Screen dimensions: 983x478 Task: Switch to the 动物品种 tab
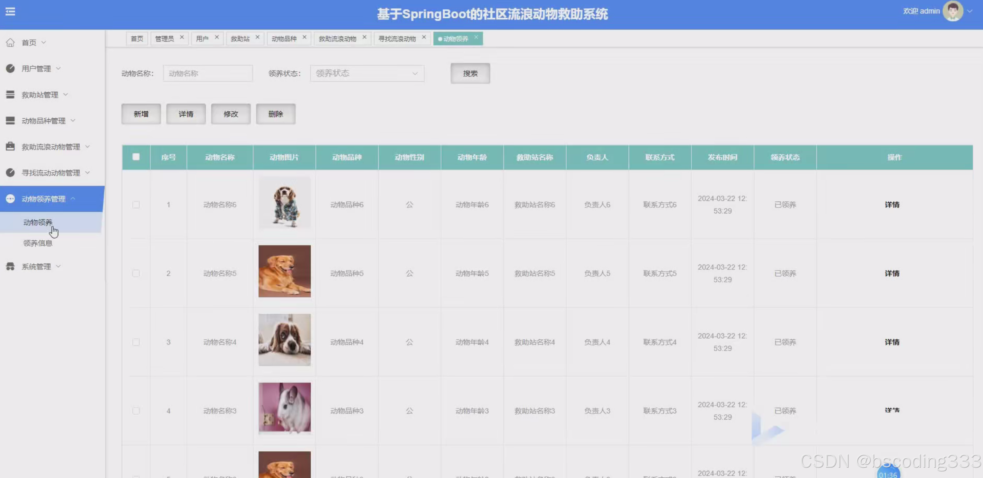coord(284,38)
